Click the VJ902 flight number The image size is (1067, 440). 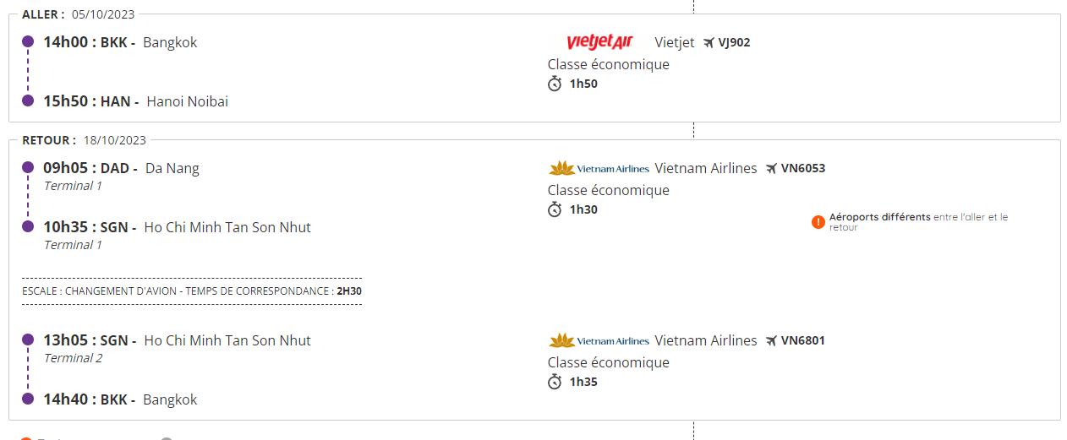(734, 42)
